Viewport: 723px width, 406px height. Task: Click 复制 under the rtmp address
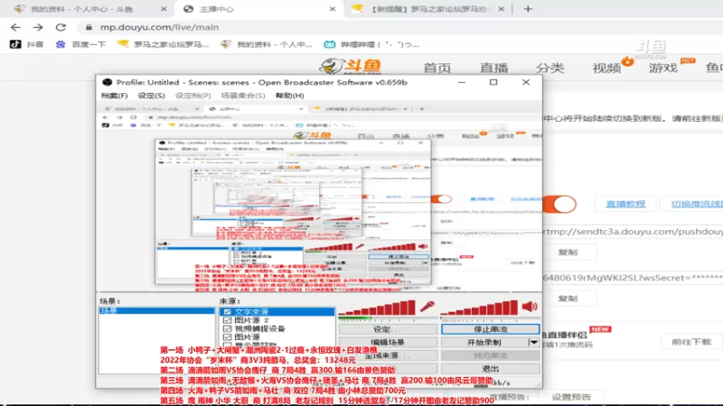pos(568,253)
